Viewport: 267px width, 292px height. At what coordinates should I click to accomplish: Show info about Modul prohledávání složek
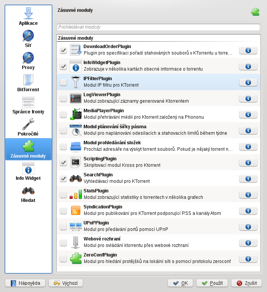[x=248, y=146]
